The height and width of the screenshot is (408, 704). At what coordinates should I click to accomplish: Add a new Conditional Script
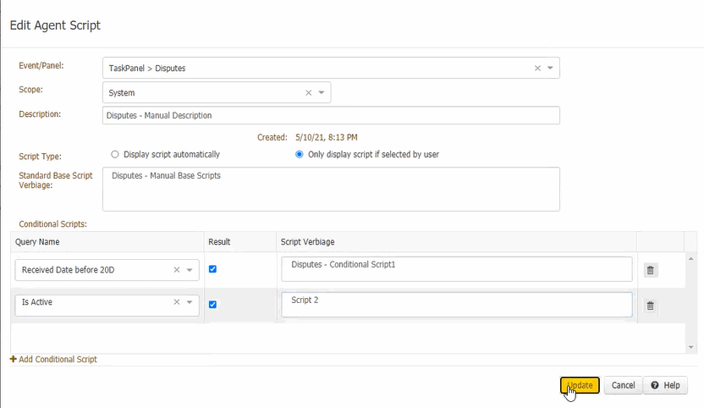point(54,360)
